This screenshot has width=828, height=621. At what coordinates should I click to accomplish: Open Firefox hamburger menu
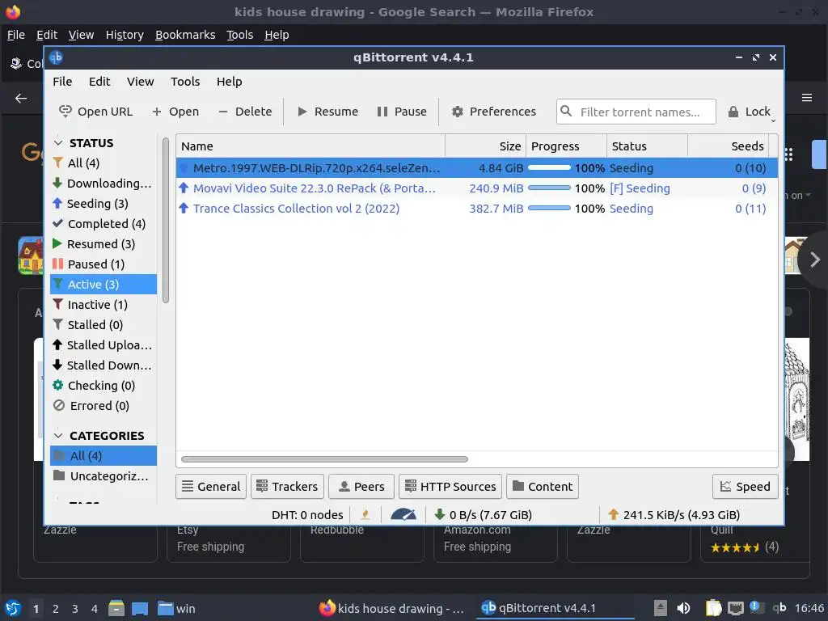tap(806, 98)
